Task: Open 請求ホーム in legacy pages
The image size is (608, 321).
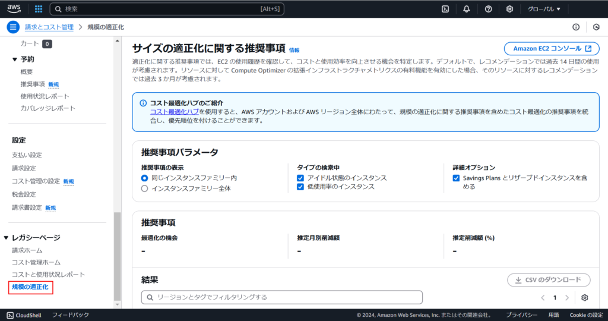Action: 27,250
